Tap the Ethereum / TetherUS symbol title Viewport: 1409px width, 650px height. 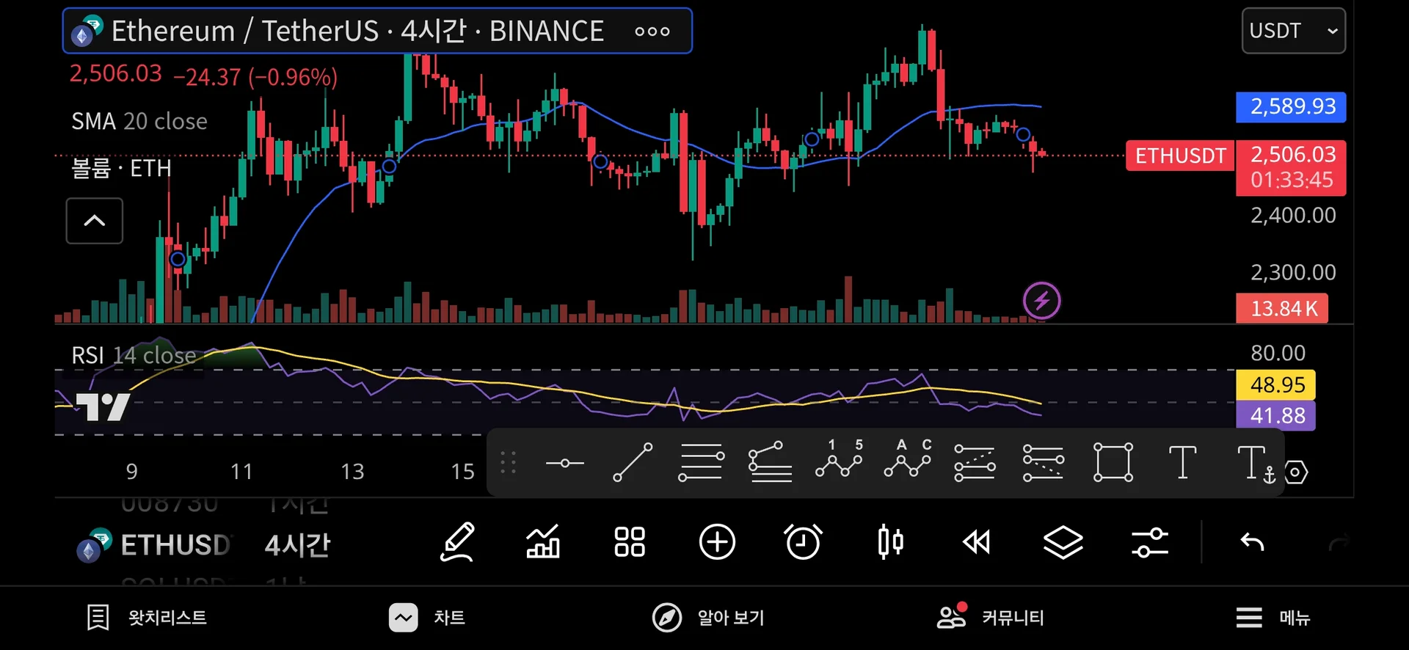pos(357,31)
